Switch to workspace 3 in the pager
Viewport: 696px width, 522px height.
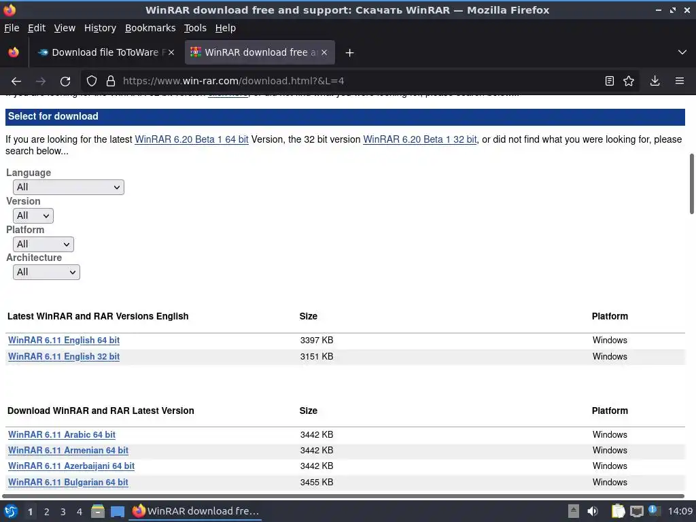(63, 512)
